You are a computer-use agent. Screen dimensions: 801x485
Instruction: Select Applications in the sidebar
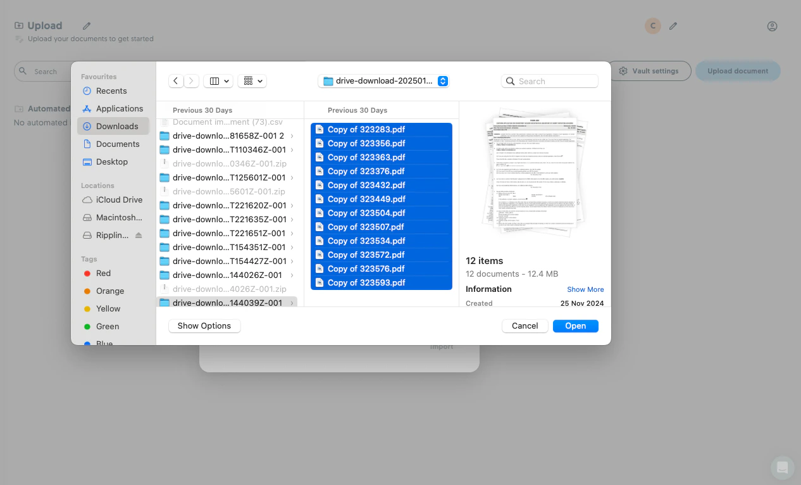[113, 108]
